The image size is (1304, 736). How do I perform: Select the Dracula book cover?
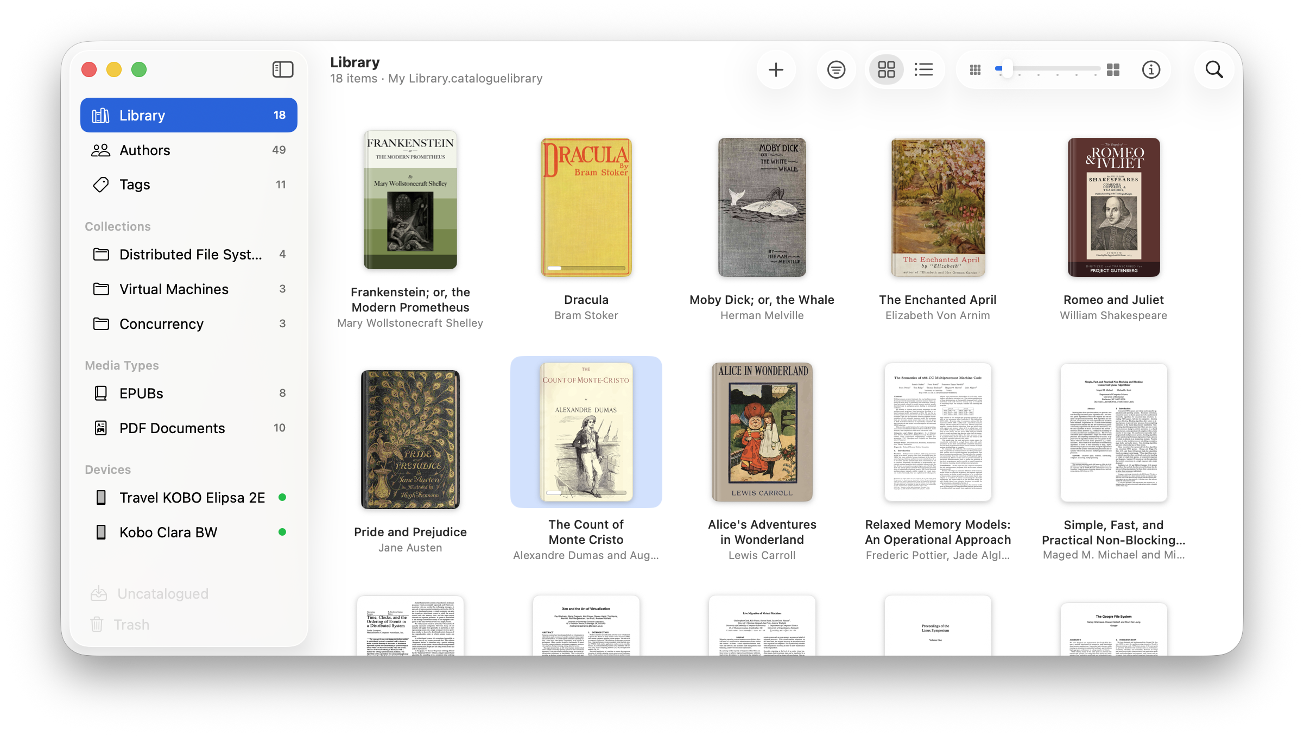point(586,207)
